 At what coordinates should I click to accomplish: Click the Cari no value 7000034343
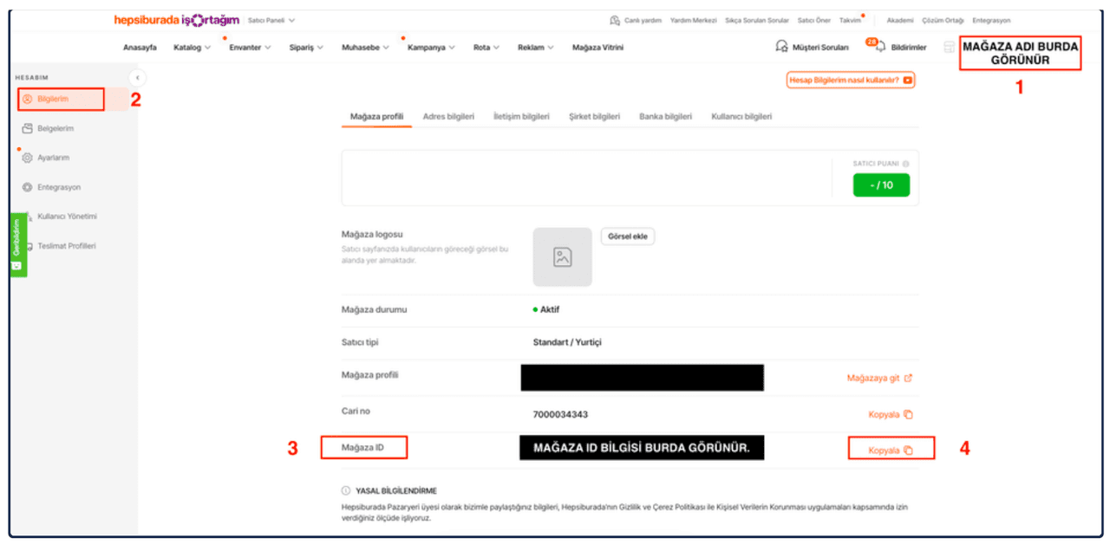point(560,415)
